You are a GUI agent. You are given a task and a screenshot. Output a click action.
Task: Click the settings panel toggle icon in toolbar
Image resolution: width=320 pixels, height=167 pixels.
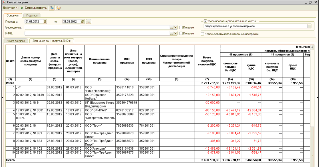point(52,8)
